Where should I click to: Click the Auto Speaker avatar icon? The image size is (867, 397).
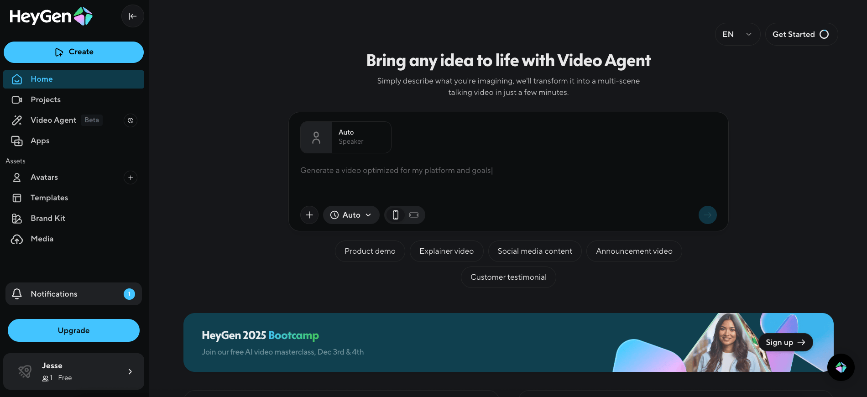[x=316, y=137]
